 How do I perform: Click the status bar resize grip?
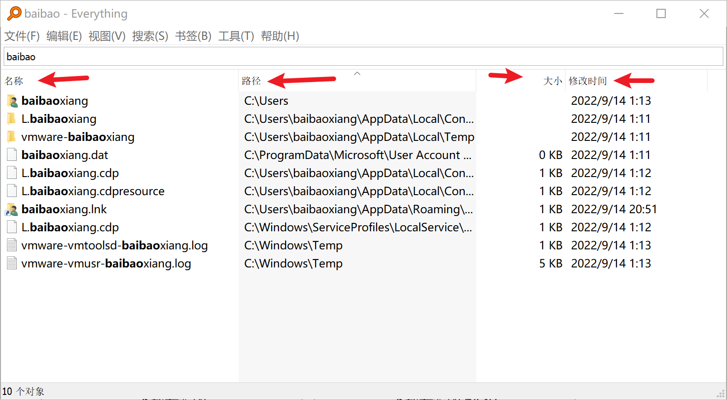coord(721,394)
